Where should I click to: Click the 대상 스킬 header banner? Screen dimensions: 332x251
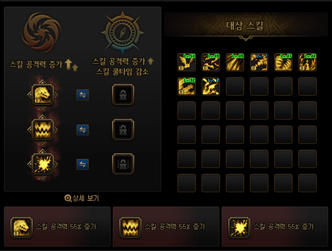pos(246,25)
